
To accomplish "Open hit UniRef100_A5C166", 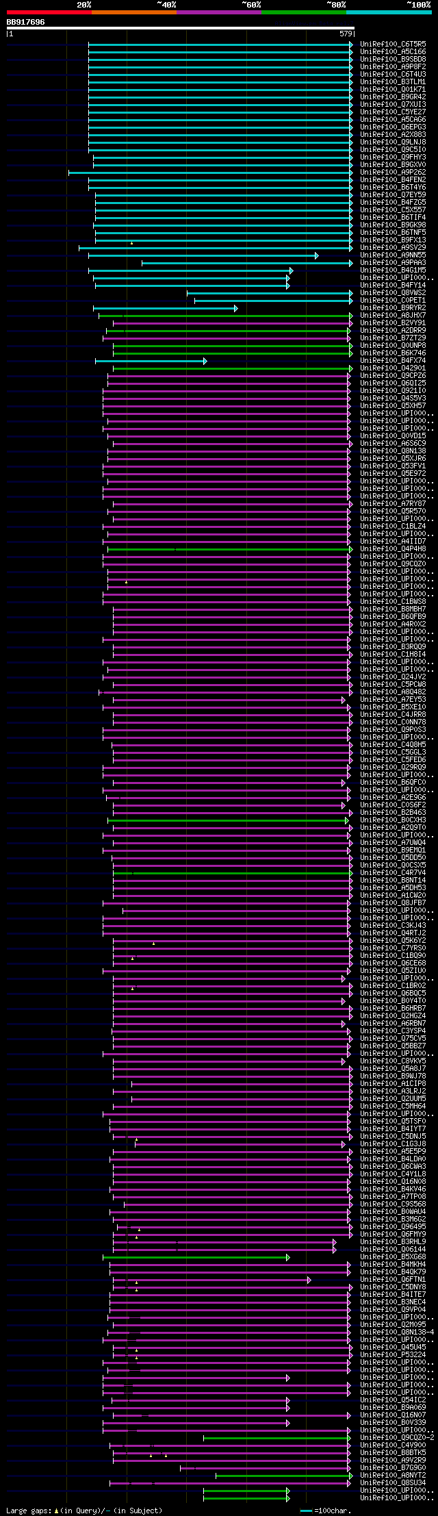I will tap(393, 52).
